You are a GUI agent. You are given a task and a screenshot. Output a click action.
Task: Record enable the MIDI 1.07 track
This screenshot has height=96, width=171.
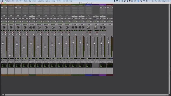97,33
